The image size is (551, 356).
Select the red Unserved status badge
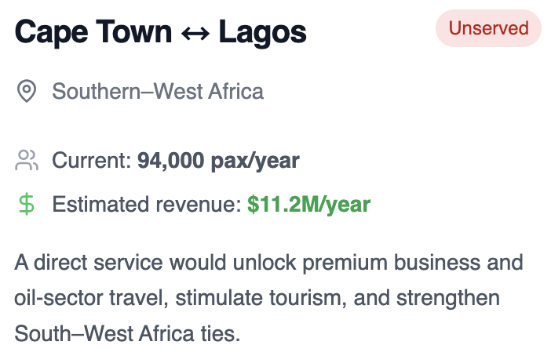488,28
